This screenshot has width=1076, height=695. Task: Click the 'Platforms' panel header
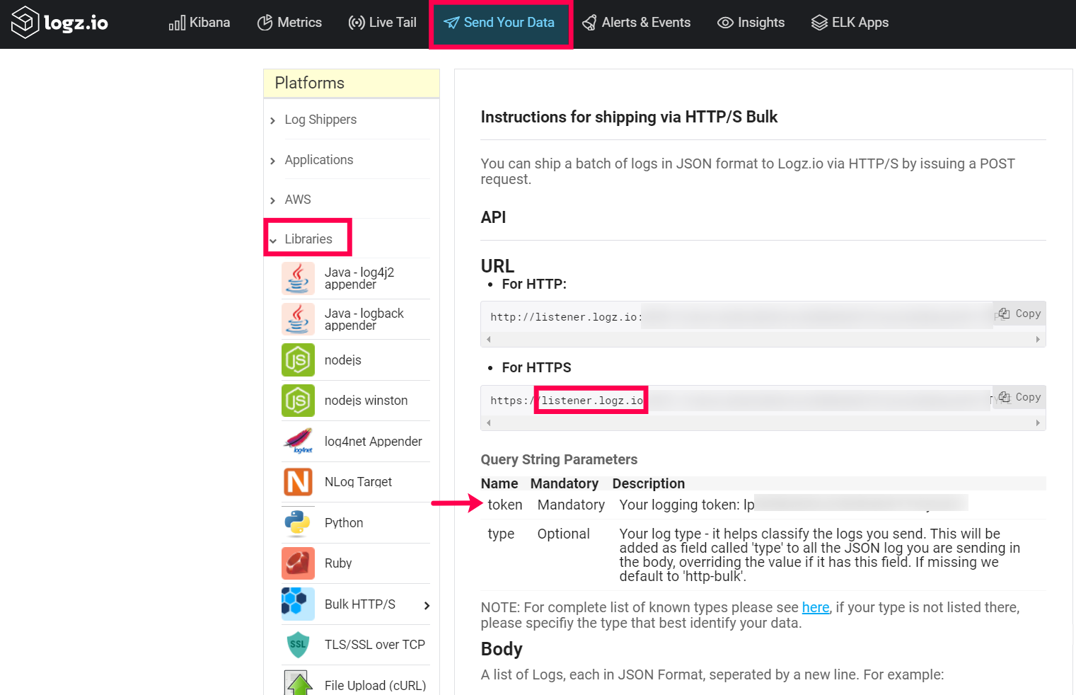point(351,84)
